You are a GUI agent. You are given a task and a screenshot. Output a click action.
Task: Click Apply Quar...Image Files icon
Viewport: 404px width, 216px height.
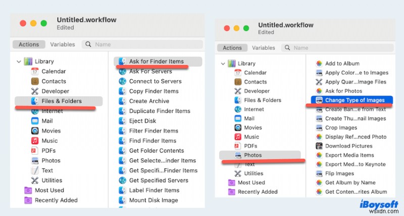click(x=319, y=82)
